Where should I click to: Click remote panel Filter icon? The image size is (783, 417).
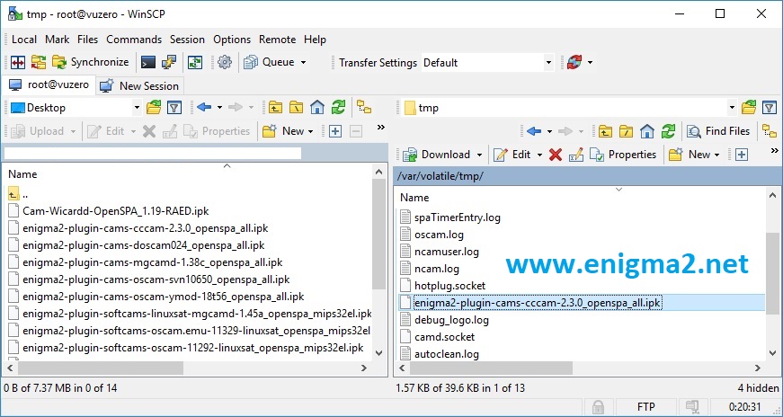(770, 107)
